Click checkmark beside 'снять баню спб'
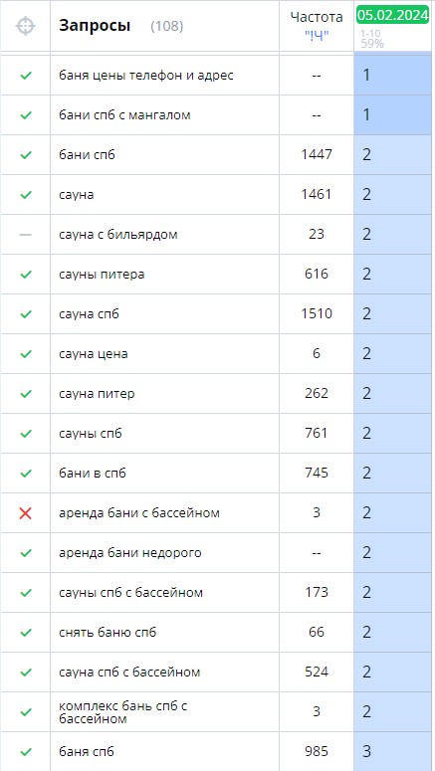This screenshot has width=435, height=771. point(26,633)
